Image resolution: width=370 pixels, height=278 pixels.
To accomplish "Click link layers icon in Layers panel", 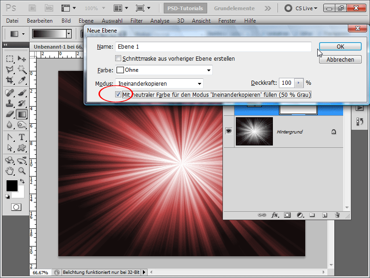I will (262, 215).
